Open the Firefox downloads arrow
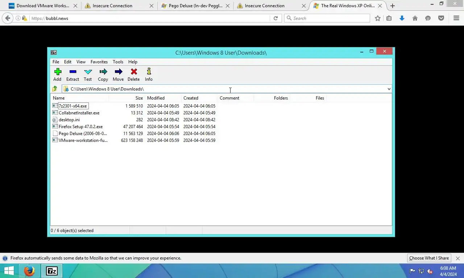This screenshot has width=464, height=278. click(402, 18)
